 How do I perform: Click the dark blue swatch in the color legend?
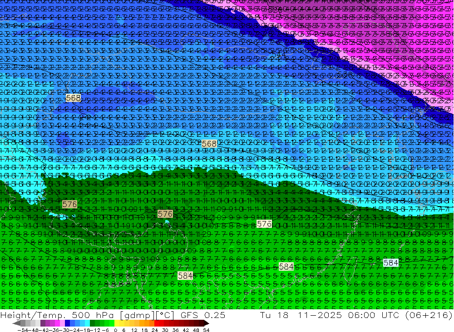pos(67,323)
